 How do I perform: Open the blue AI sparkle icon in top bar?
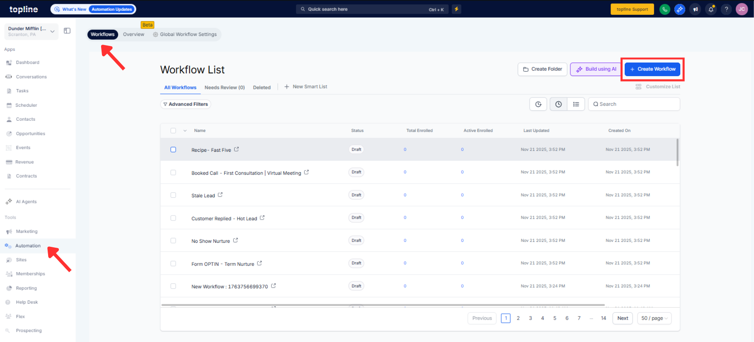coord(680,9)
